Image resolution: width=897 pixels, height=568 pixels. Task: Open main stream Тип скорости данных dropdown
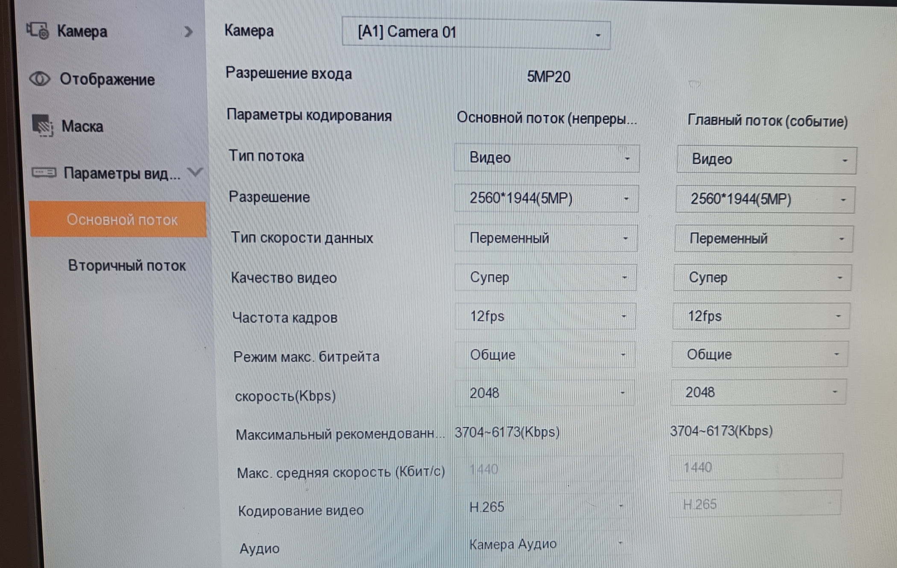click(x=546, y=238)
